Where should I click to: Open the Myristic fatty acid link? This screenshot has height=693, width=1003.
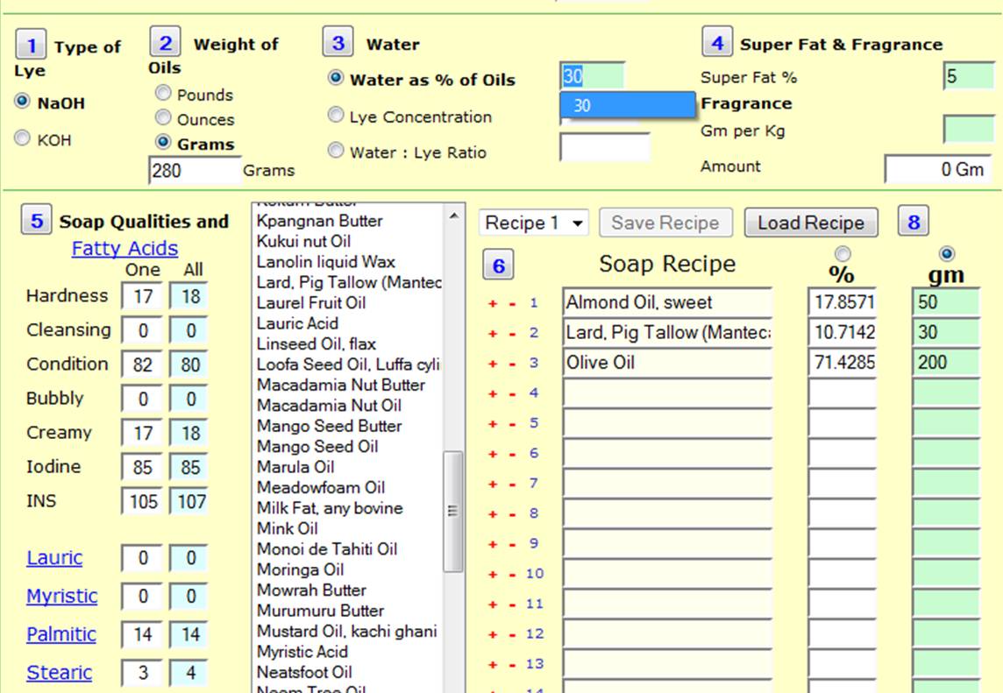pos(62,596)
